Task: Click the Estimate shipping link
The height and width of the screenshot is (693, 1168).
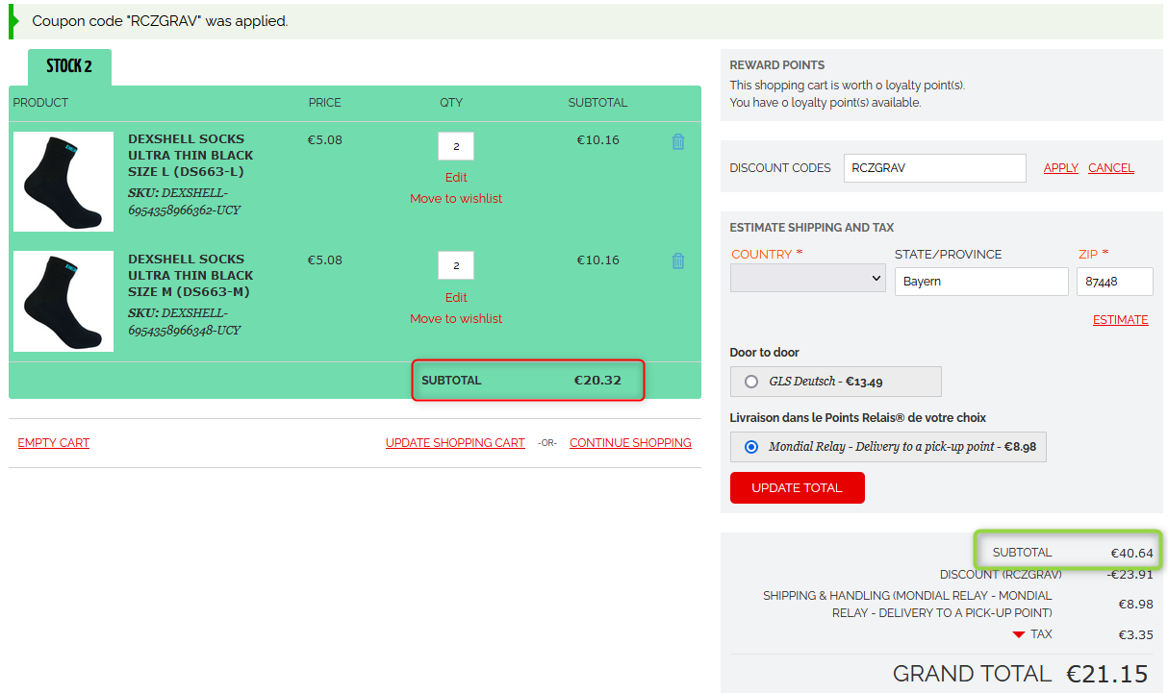Action: coord(1120,320)
